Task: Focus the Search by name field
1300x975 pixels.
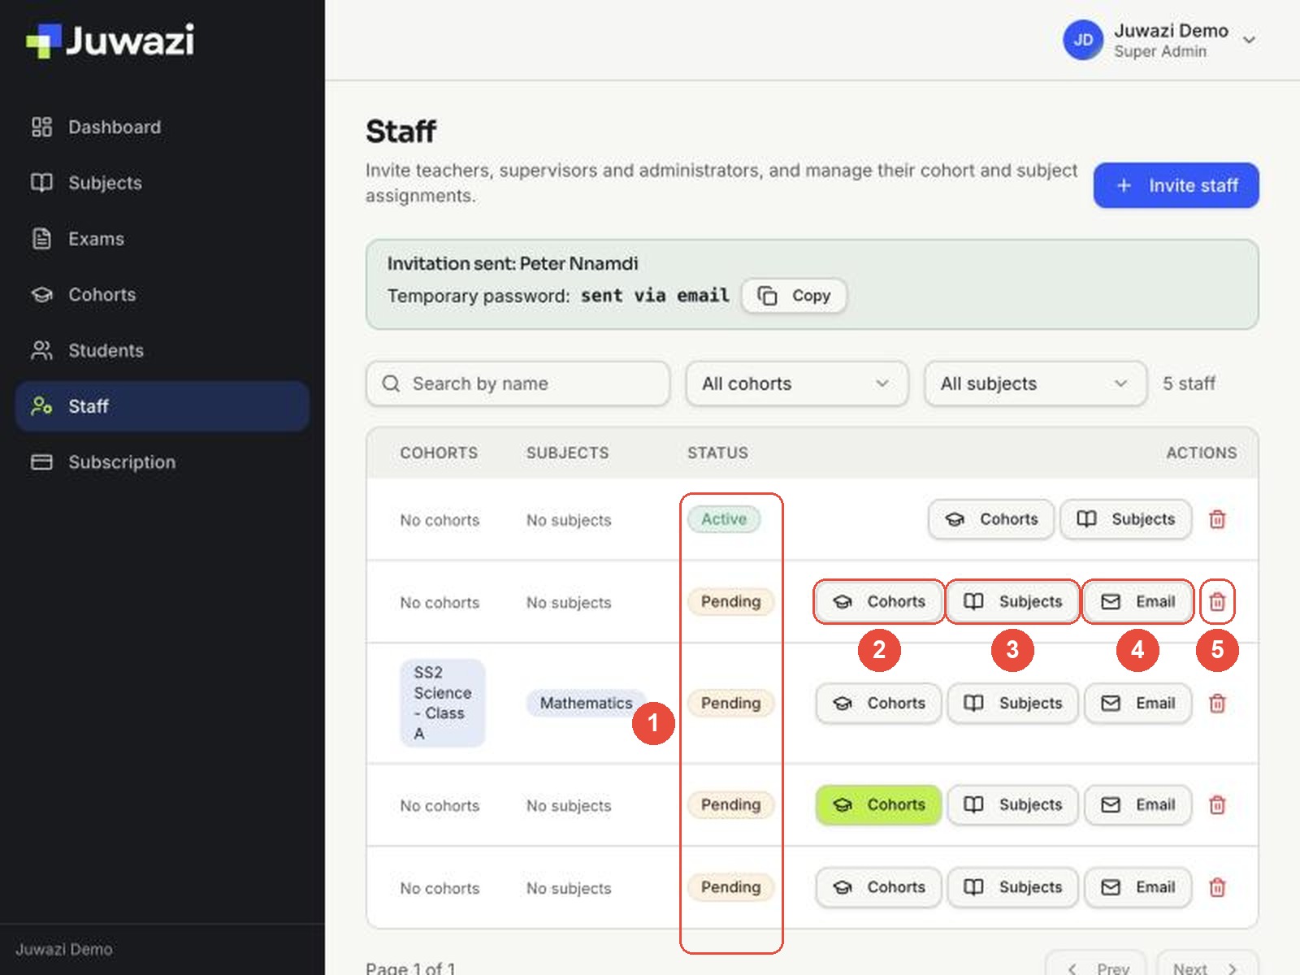Action: (518, 383)
